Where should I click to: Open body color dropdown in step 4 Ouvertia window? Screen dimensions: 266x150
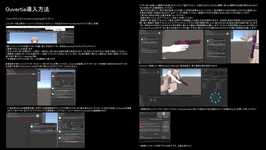[78, 129]
